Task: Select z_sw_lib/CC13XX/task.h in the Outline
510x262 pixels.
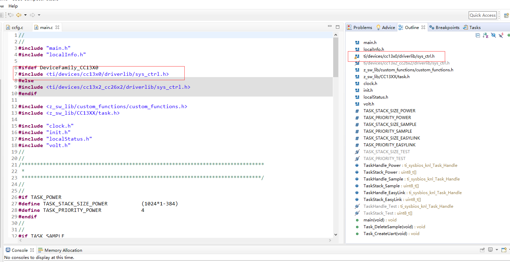Action: (x=386, y=77)
